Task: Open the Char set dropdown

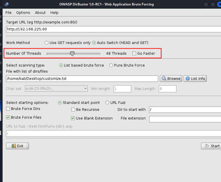Action: 56,89
